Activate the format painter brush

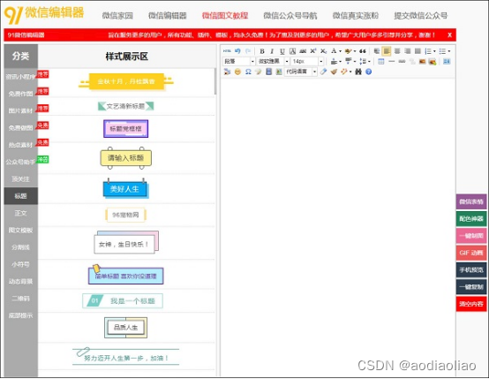click(x=334, y=72)
